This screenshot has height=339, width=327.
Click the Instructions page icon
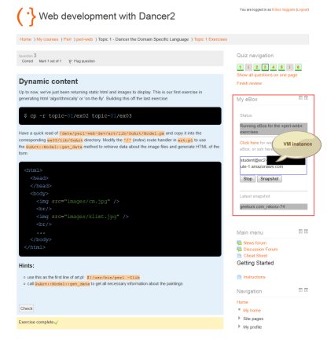click(239, 277)
